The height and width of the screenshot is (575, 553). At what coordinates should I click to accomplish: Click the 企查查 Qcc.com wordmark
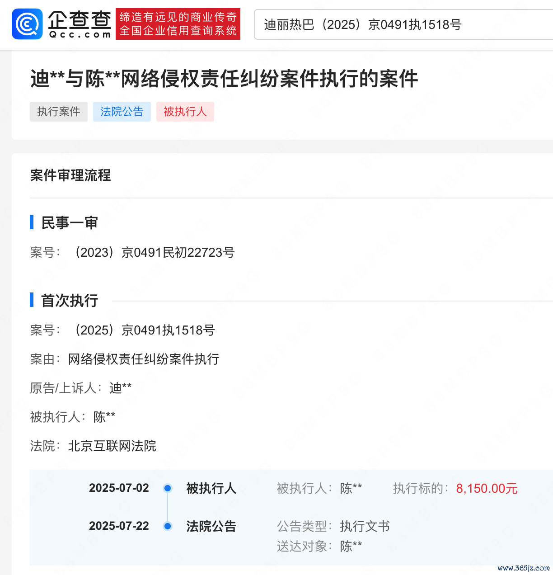[80, 24]
